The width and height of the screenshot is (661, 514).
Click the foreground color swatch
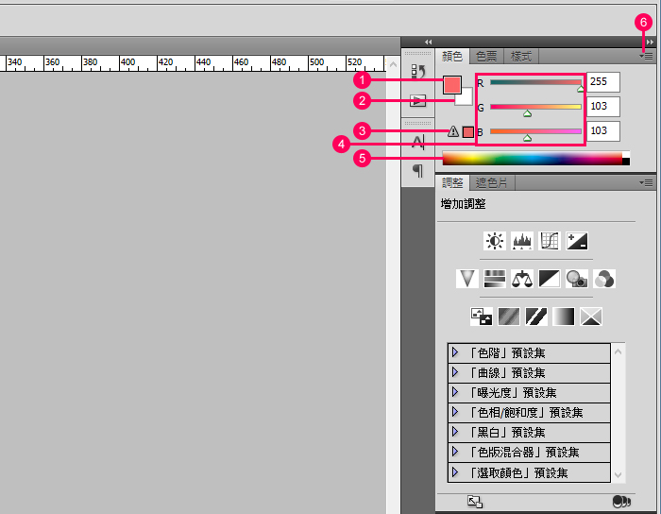point(452,84)
